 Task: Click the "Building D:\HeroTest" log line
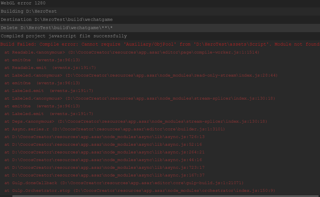point(29,11)
